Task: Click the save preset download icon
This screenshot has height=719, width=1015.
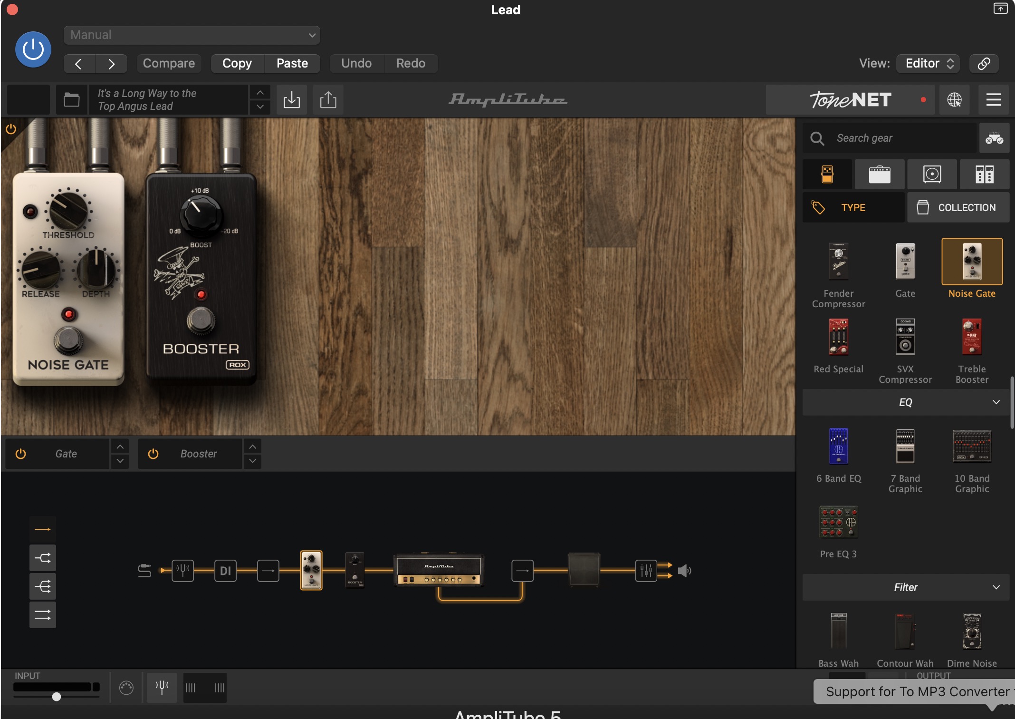Action: pos(292,100)
